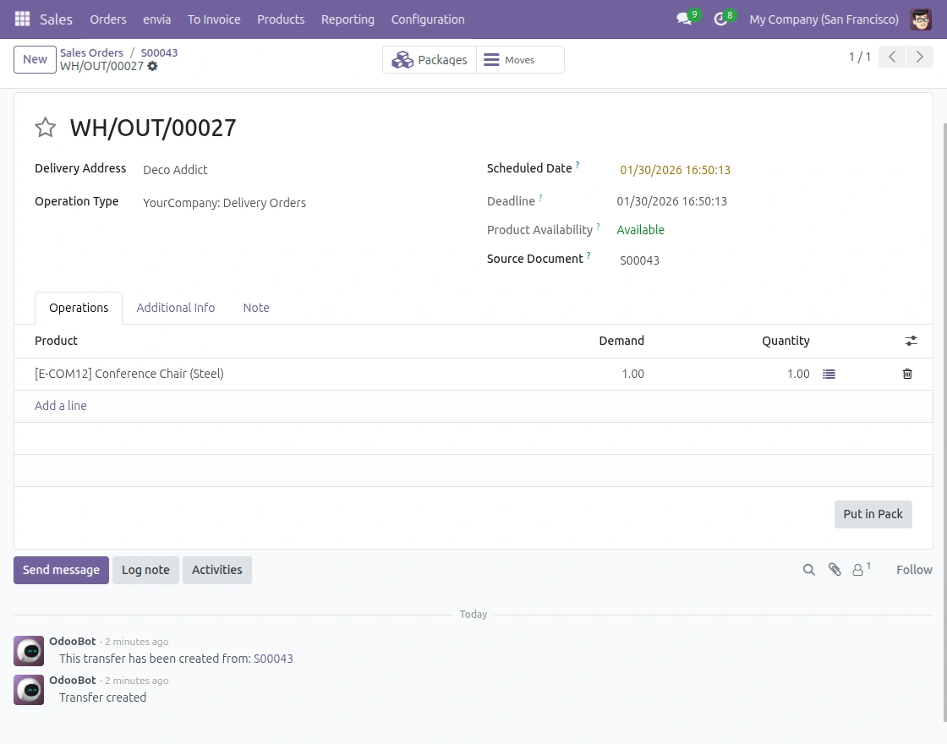Viewport: 947px width, 744px height.
Task: Open the Configuration menu
Action: [x=428, y=19]
